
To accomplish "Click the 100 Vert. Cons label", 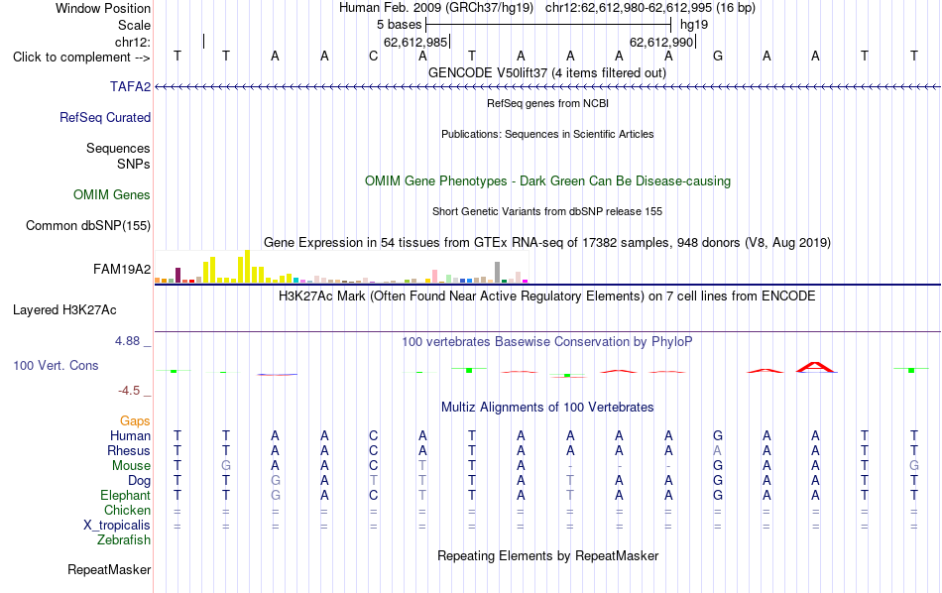I will pos(56,365).
